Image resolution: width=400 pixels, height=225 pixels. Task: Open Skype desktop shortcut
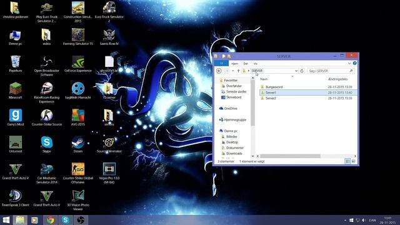coord(47,144)
